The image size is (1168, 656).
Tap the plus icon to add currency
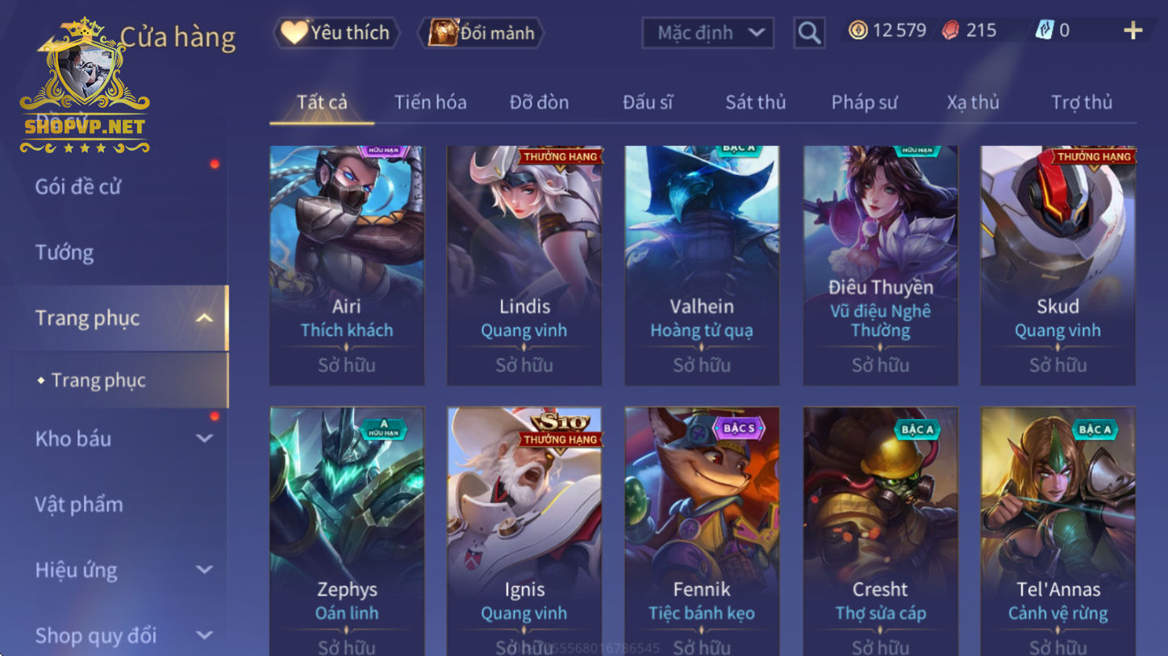coord(1133,31)
